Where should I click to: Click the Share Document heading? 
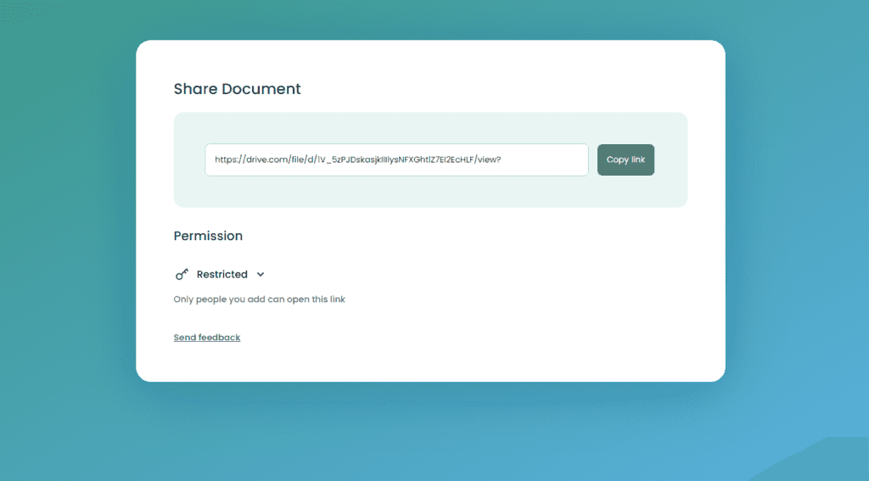(237, 89)
